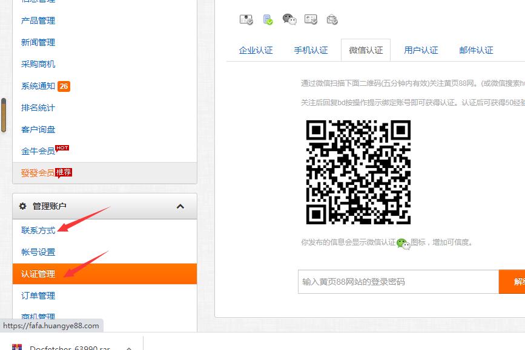The image size is (525, 350).
Task: Open 排名统计 in the sidebar
Action: click(x=38, y=108)
